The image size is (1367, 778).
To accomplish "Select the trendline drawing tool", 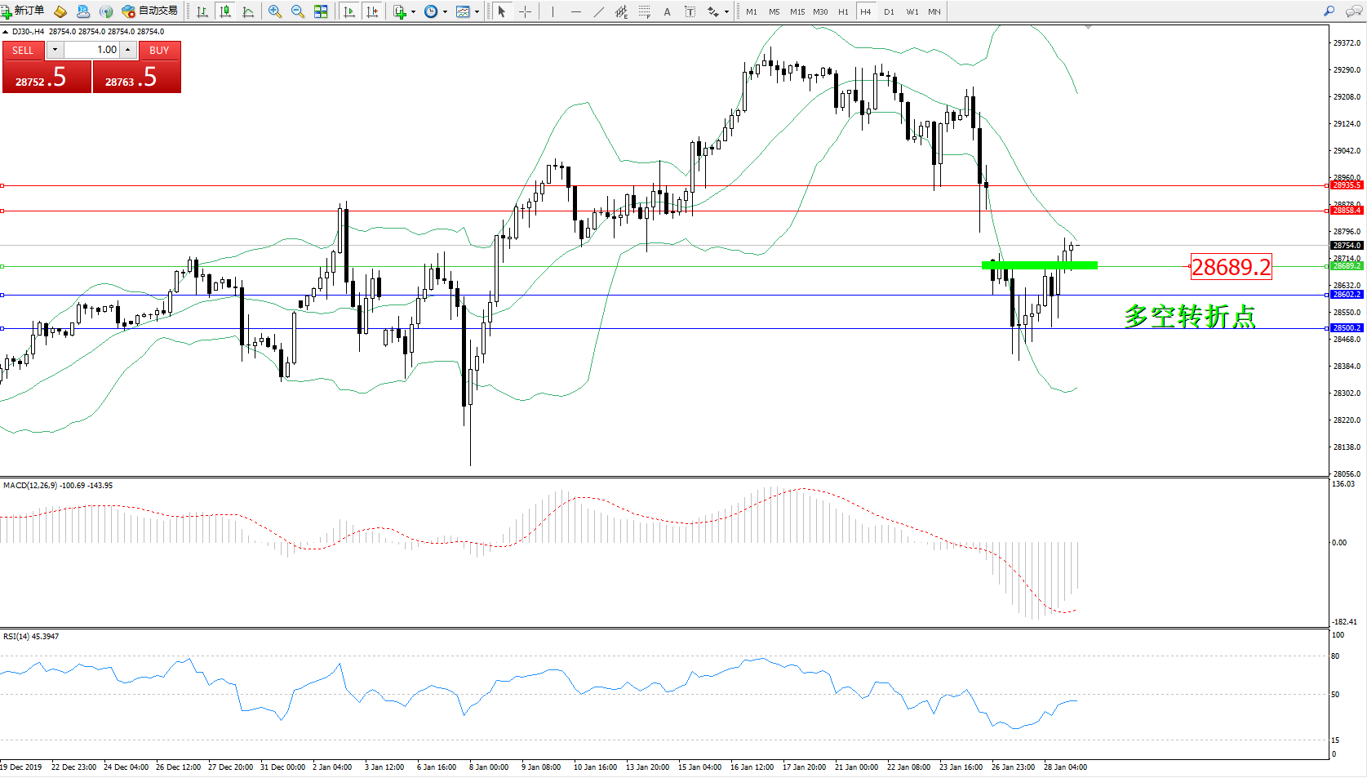I will tap(599, 11).
